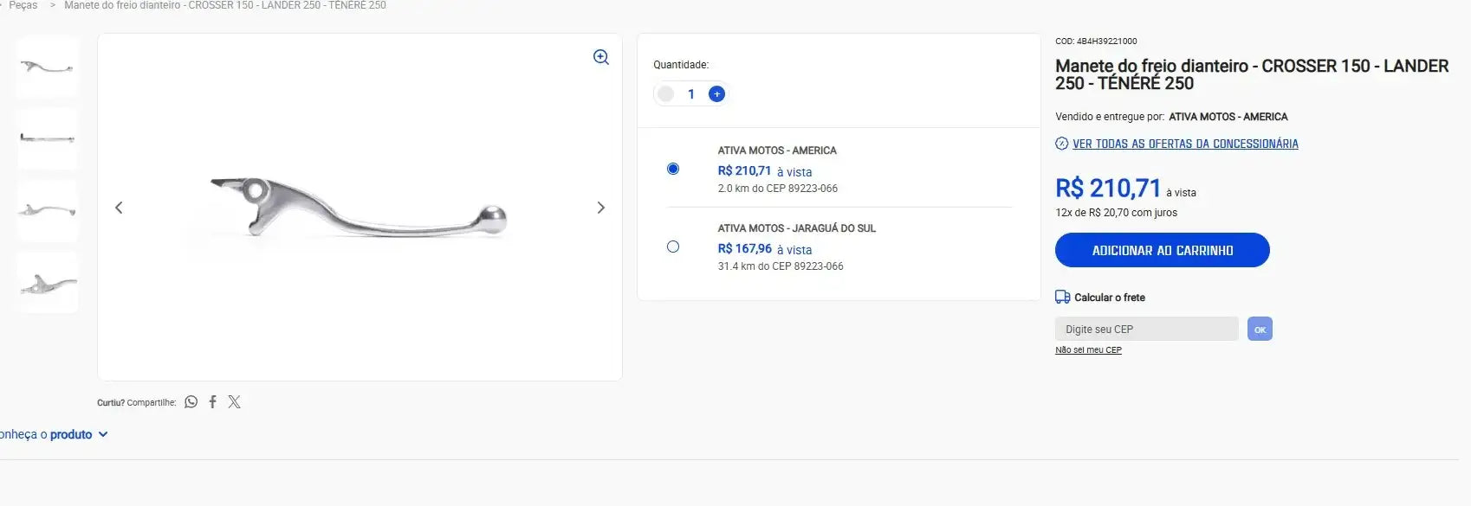Viewport: 1471px width, 506px height.
Task: Click the zoom magnifier icon on product image
Action: point(601,57)
